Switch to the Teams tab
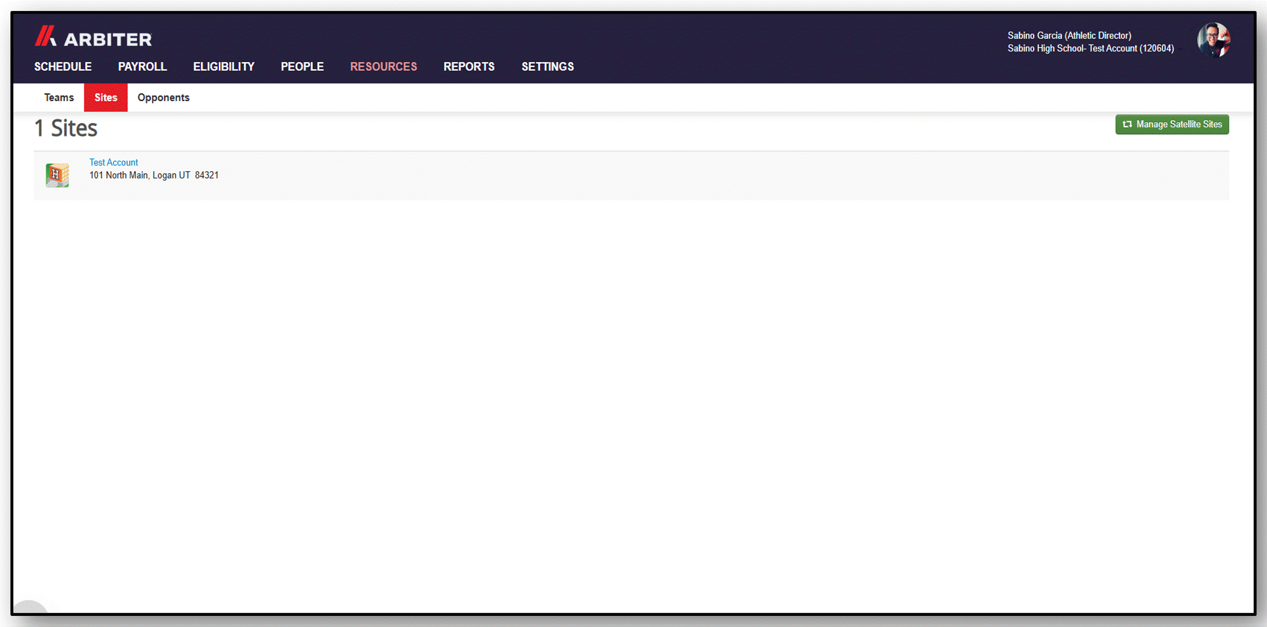Screen dimensions: 1267x627 pyautogui.click(x=59, y=98)
